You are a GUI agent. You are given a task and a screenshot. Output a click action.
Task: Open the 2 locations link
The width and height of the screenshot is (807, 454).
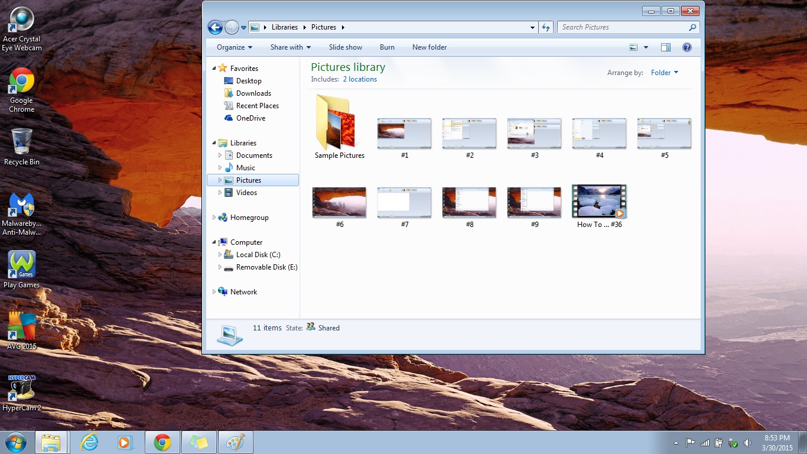[360, 79]
